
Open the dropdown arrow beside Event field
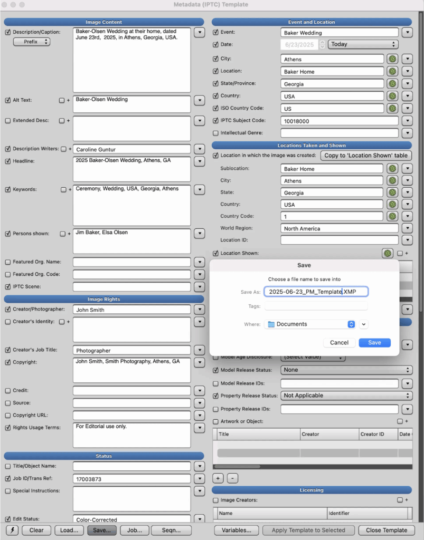[x=408, y=33]
